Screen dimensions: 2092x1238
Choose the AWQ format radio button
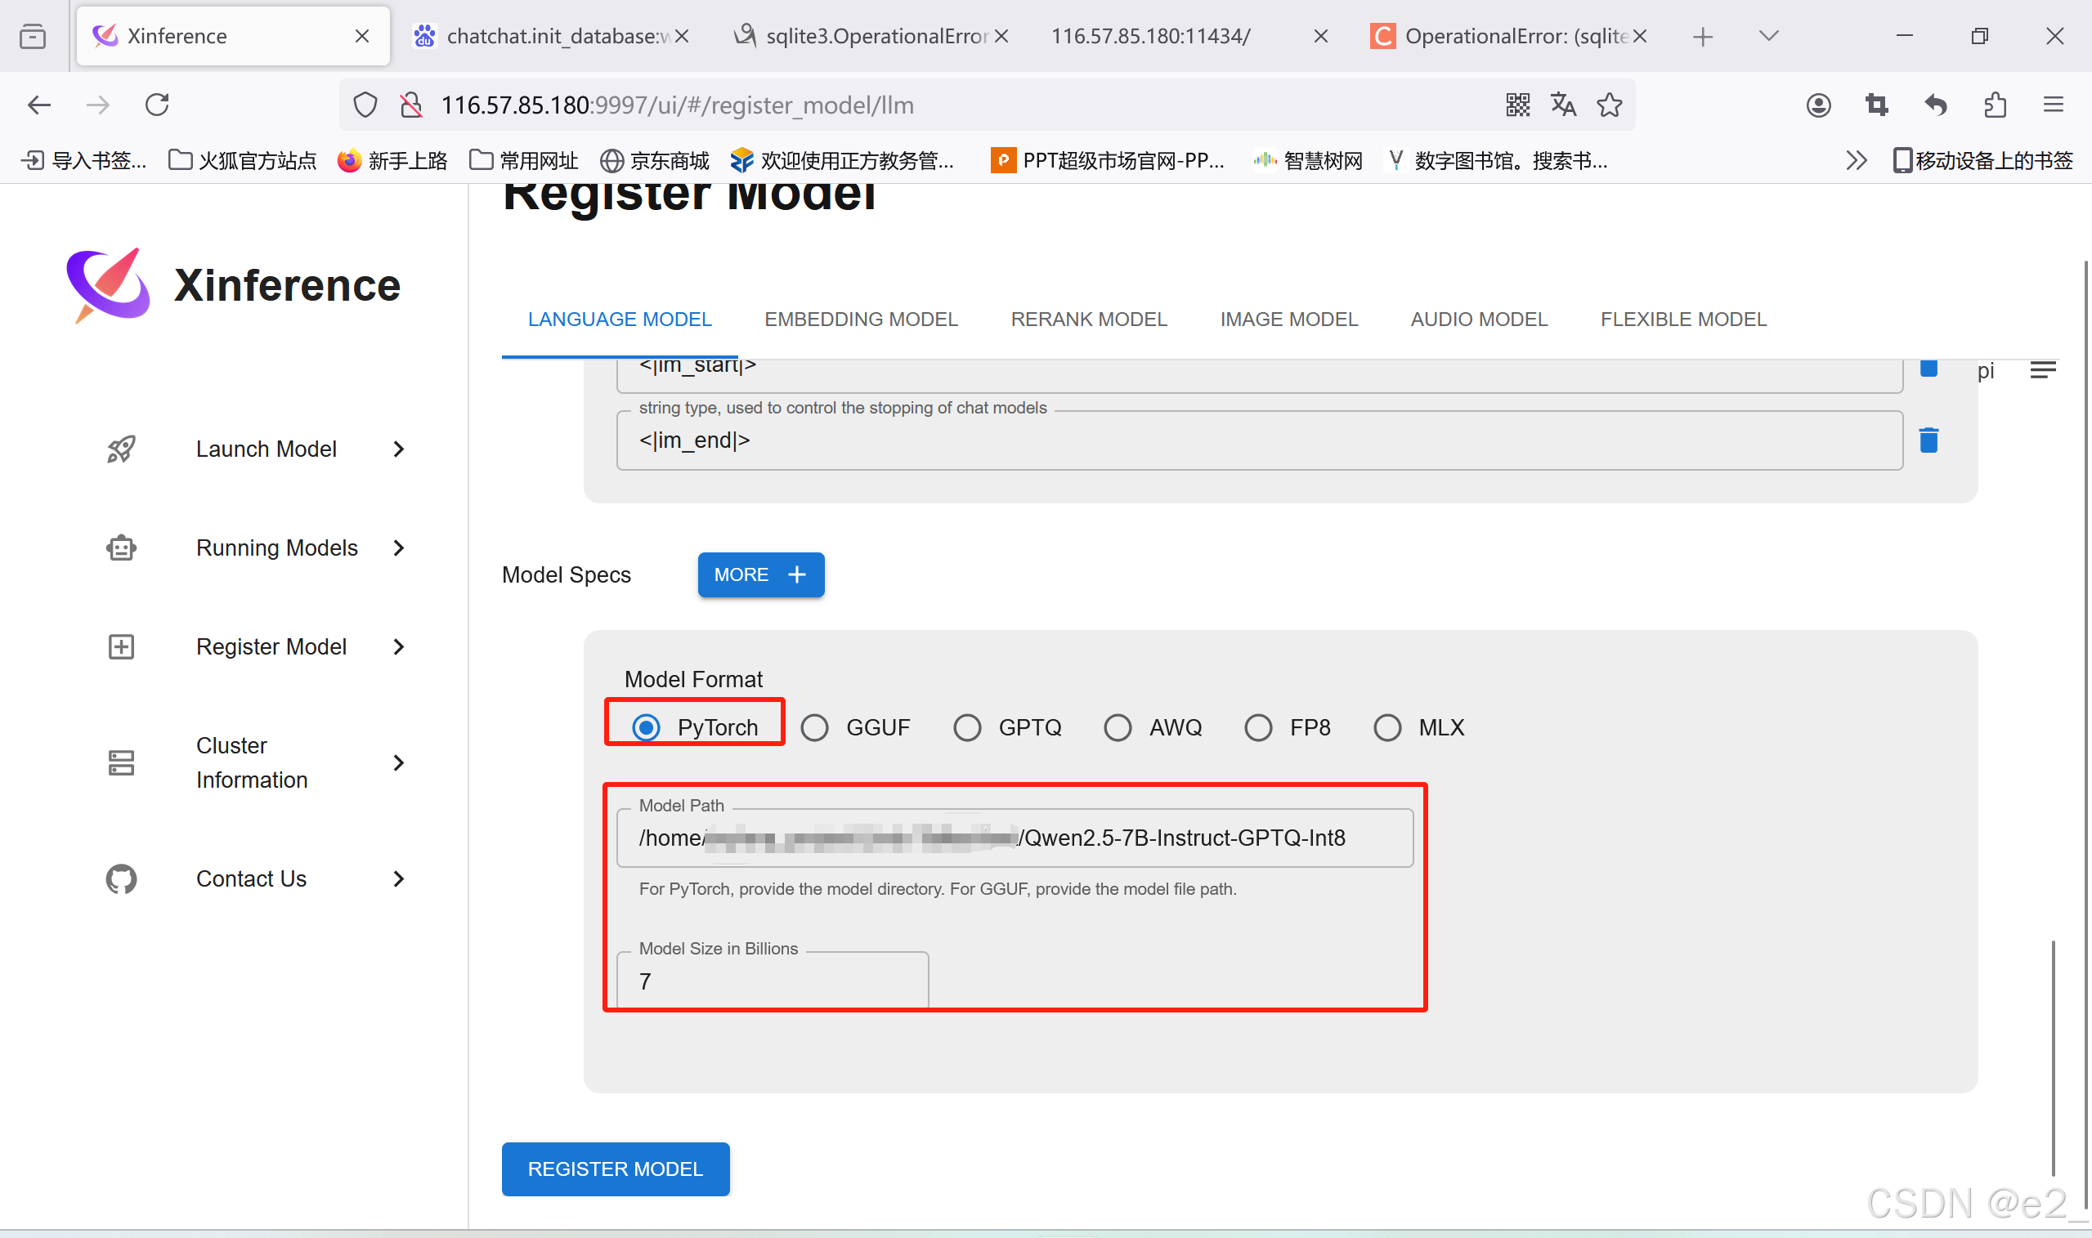(1118, 727)
